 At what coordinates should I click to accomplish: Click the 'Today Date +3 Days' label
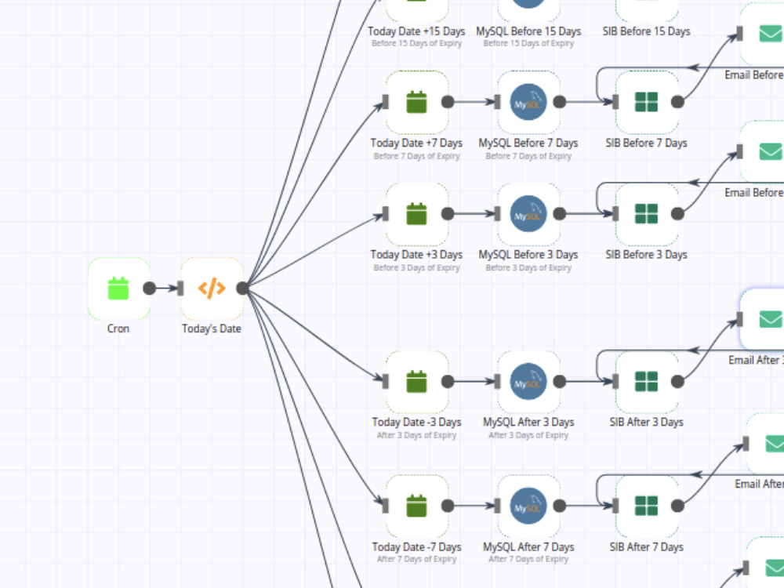click(416, 255)
